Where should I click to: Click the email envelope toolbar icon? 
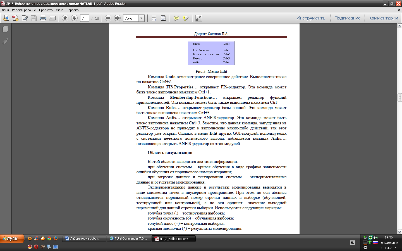pyautogui.click(x=52, y=18)
